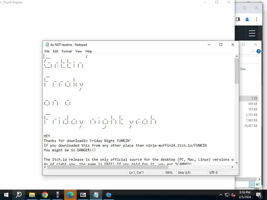Click the File Explorer search box
Viewport: 267px width, 200px height.
tap(248, 60)
